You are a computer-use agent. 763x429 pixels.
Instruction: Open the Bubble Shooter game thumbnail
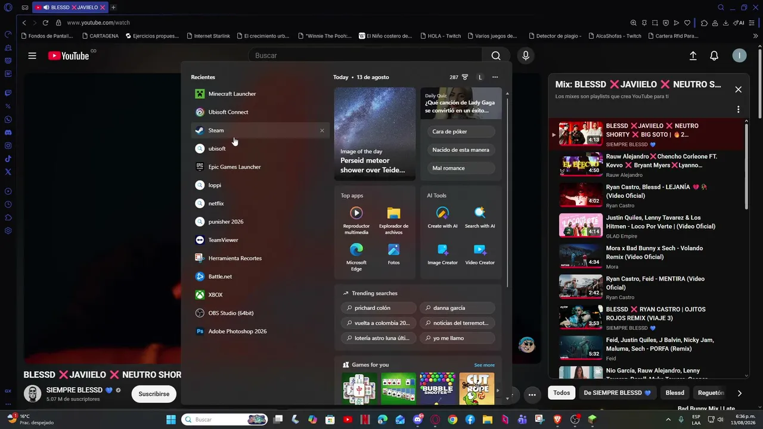click(x=438, y=388)
